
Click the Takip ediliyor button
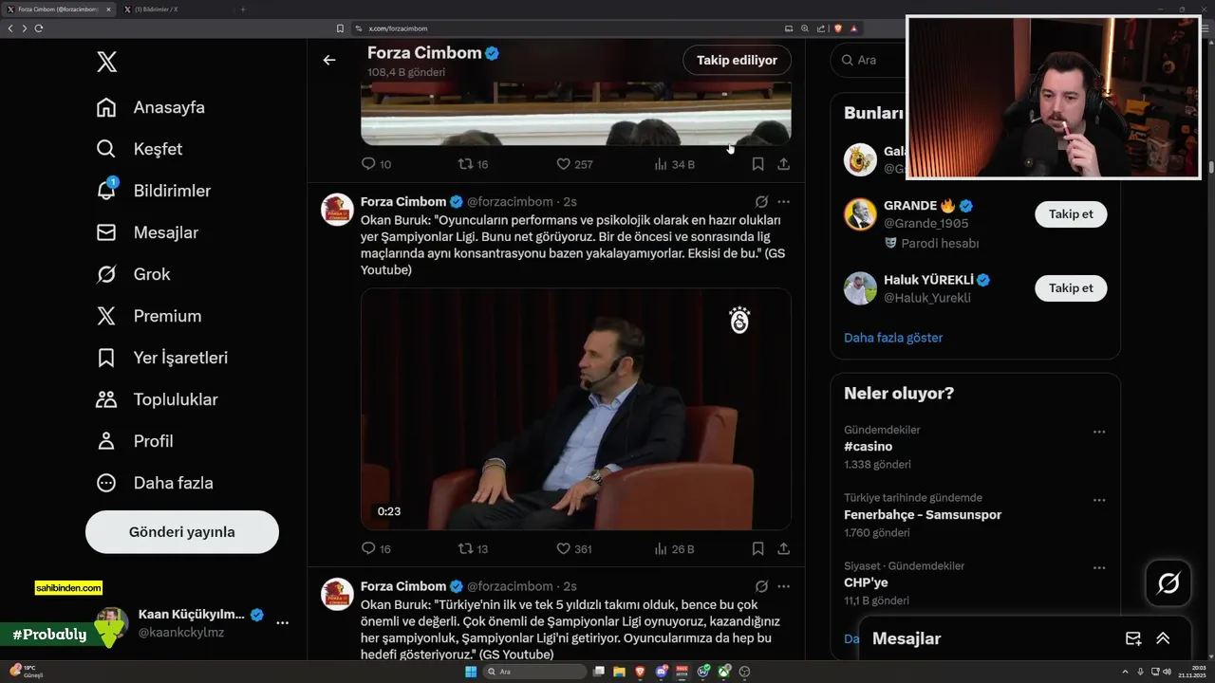pos(737,60)
